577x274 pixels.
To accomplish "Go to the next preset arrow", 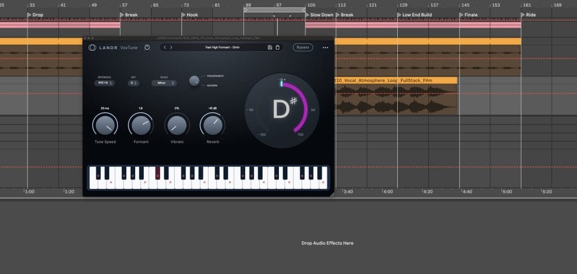I will 171,47.
